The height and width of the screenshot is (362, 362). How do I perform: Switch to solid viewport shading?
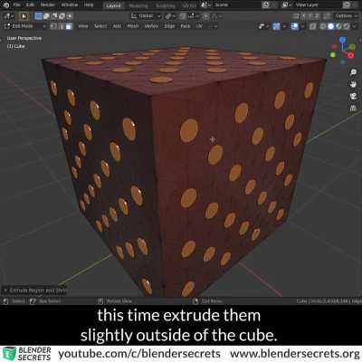[x=331, y=26]
